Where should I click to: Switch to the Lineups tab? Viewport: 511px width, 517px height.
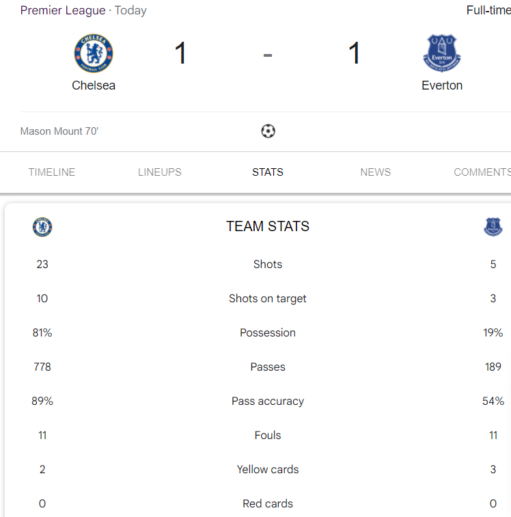[x=160, y=172]
